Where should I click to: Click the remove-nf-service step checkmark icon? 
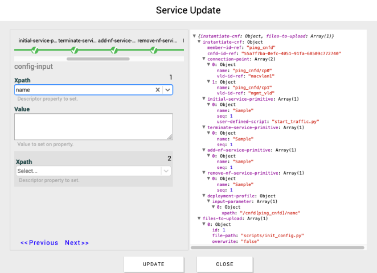pyautogui.click(x=154, y=50)
